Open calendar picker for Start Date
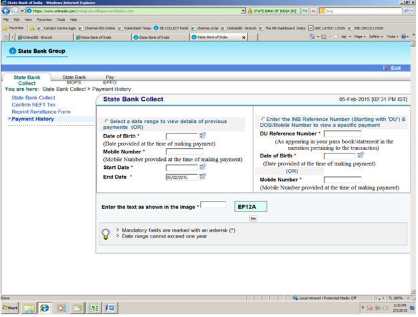The height and width of the screenshot is (317, 418). pyautogui.click(x=203, y=167)
